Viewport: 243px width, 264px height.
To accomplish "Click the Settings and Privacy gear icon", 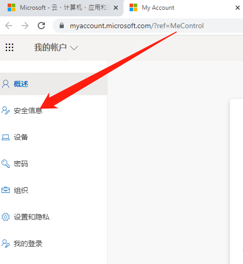I will coord(6,217).
